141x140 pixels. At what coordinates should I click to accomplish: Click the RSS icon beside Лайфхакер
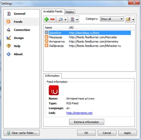pos(46,45)
